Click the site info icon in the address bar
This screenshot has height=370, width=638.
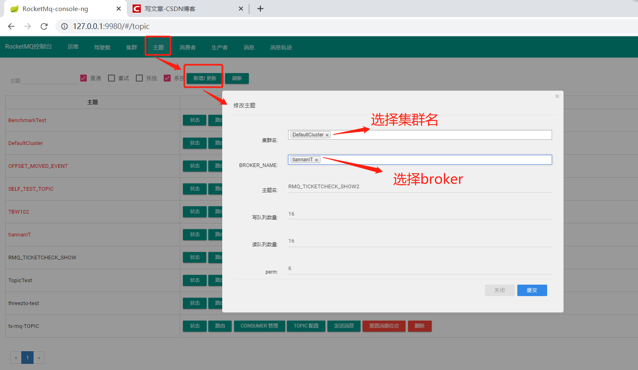[64, 26]
